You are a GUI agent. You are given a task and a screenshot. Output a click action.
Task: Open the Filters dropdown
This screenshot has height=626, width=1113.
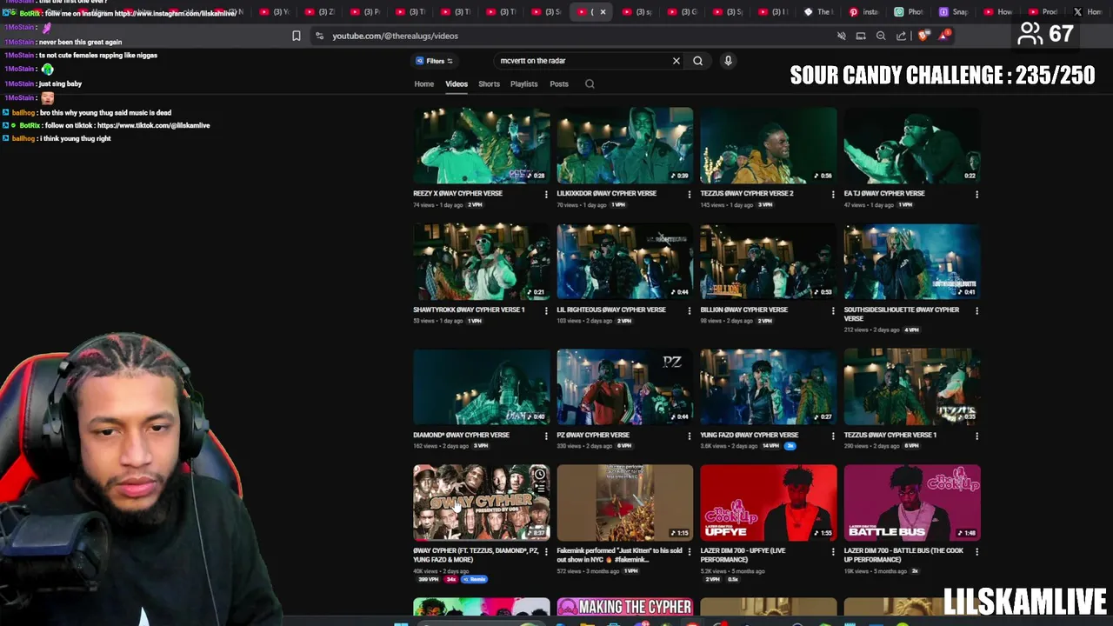click(x=434, y=61)
